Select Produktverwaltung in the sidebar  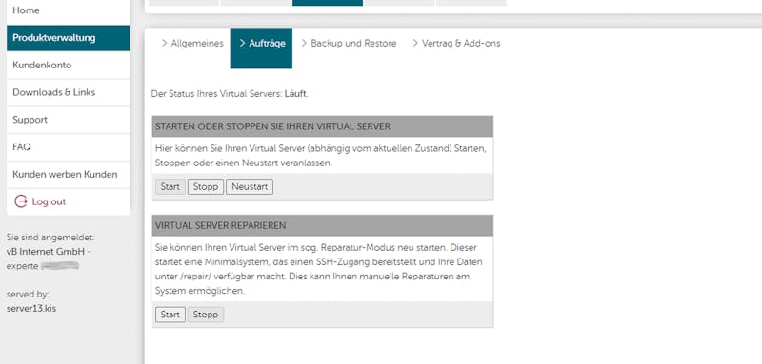pyautogui.click(x=68, y=38)
